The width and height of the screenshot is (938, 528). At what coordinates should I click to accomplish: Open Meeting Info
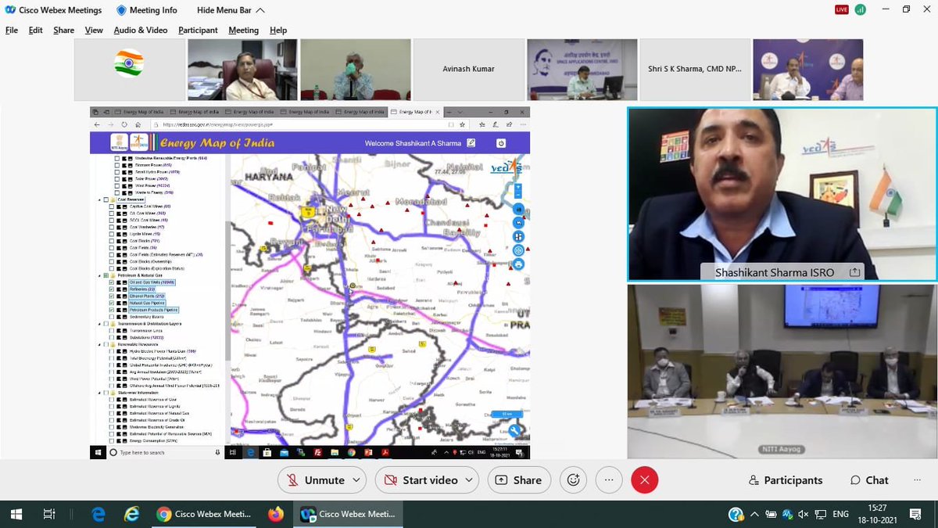click(x=147, y=10)
